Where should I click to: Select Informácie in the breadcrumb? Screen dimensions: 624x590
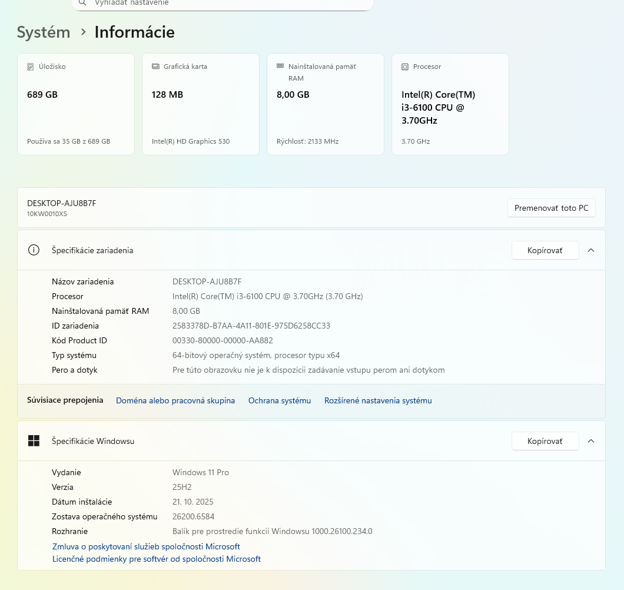[134, 32]
